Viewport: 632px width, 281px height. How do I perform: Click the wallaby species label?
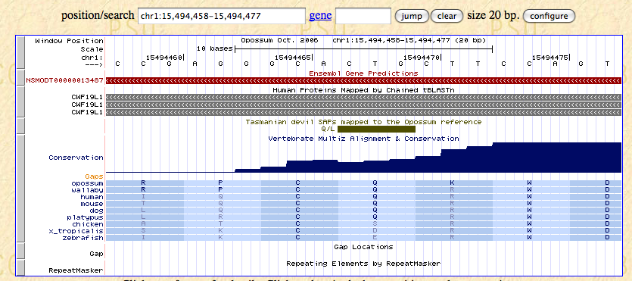[x=88, y=190]
